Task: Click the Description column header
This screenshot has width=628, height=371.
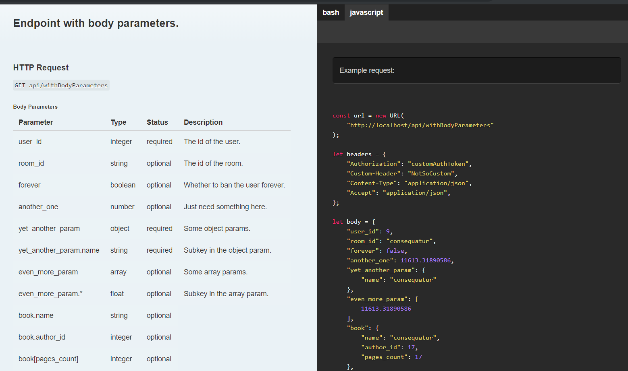Action: [203, 122]
